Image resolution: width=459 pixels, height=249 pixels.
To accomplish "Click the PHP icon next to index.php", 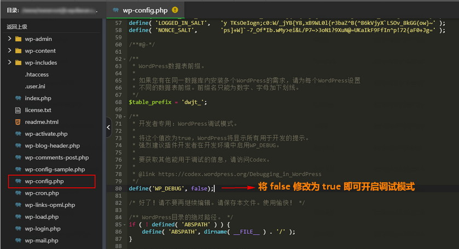I will click(18, 98).
